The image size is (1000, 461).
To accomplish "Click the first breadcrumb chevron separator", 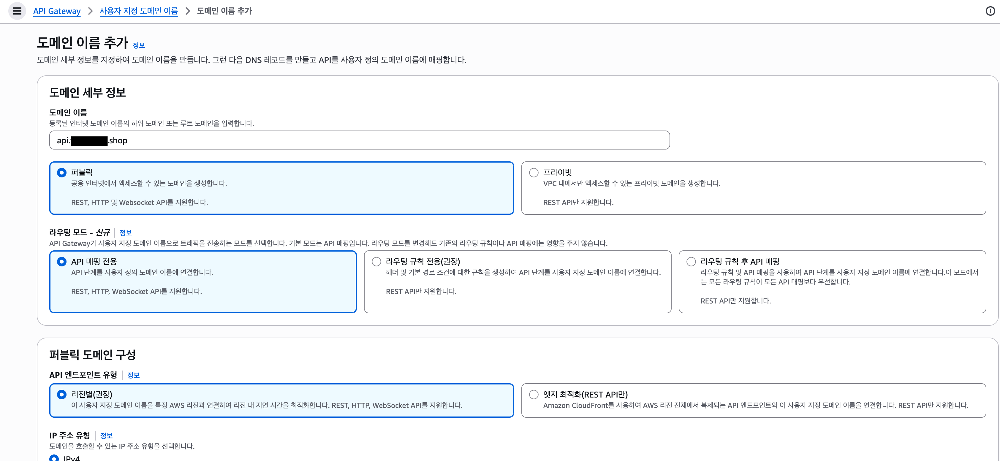I will tap(90, 11).
